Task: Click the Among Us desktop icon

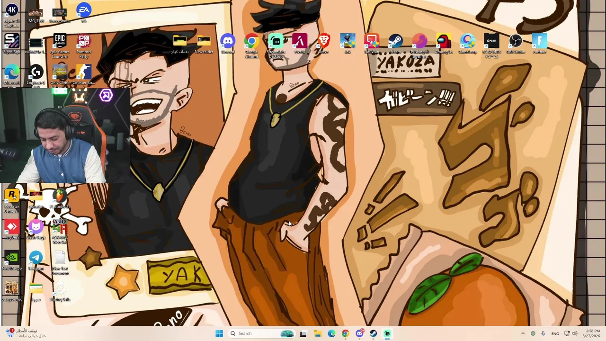Action: tap(444, 44)
